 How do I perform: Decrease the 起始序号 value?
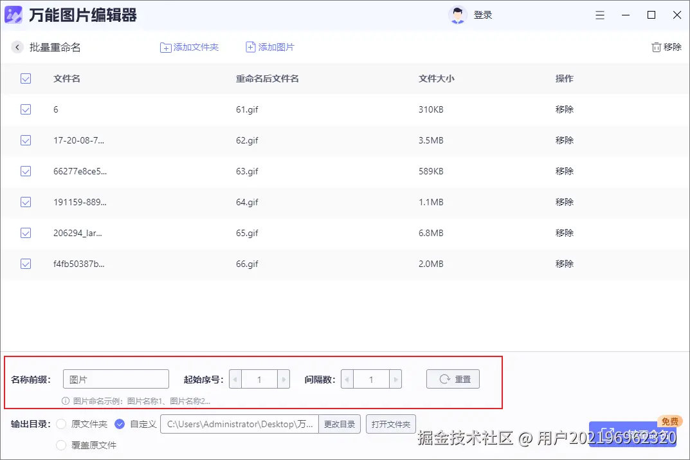[x=235, y=379]
